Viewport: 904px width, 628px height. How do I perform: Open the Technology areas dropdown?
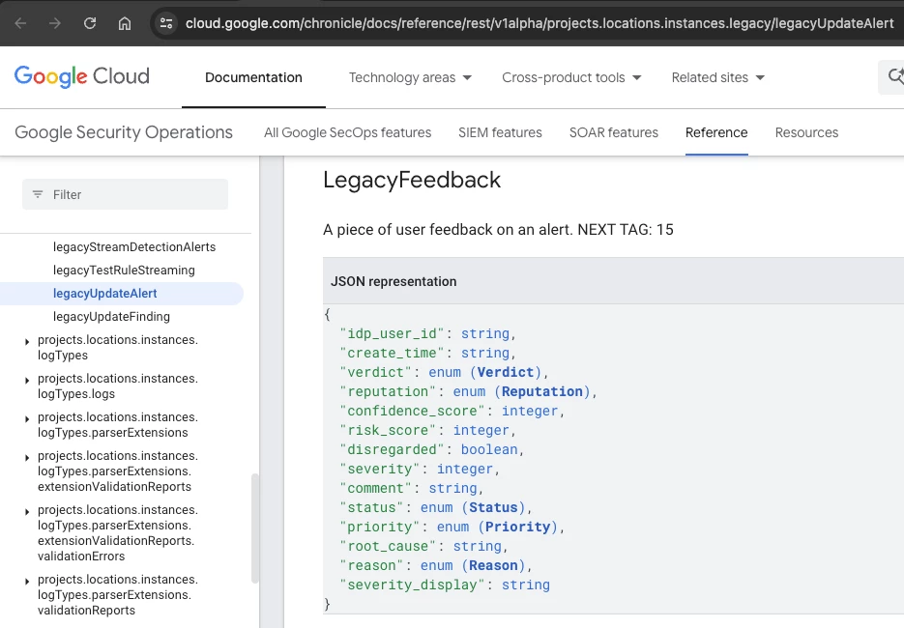[x=410, y=77]
